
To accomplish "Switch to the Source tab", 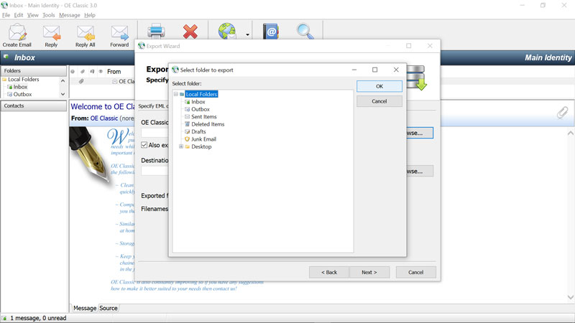I will [x=109, y=308].
